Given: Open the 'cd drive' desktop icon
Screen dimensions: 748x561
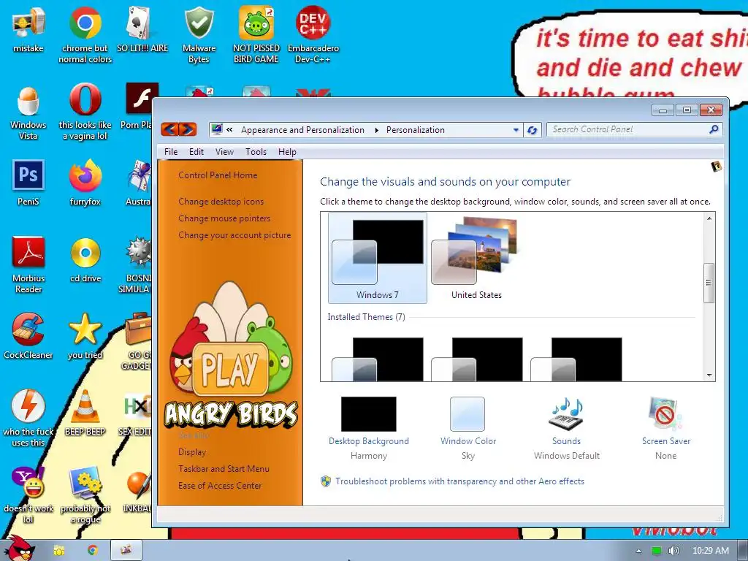Looking at the screenshot, I should [85, 260].
